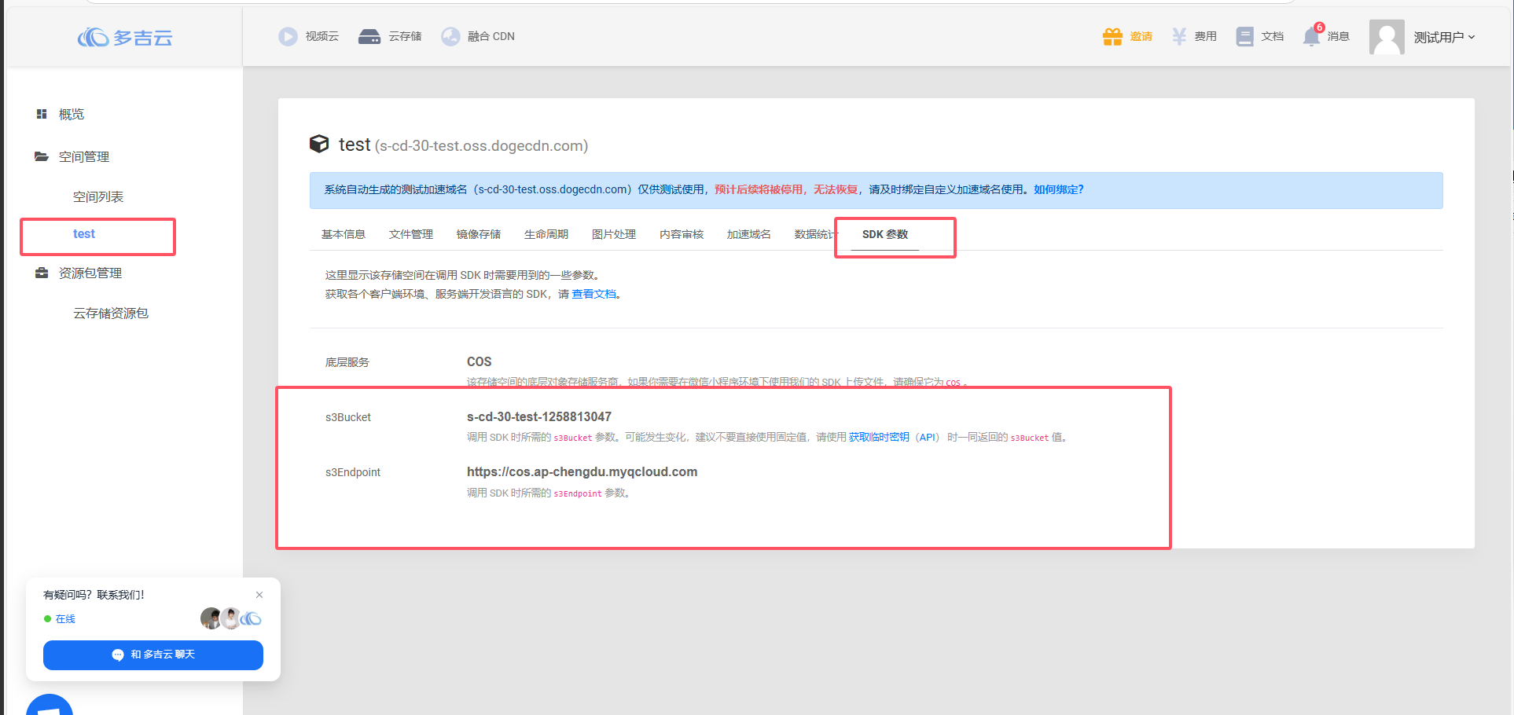This screenshot has height=715, width=1514.
Task: Switch to 基本信息 tab
Action: (344, 234)
